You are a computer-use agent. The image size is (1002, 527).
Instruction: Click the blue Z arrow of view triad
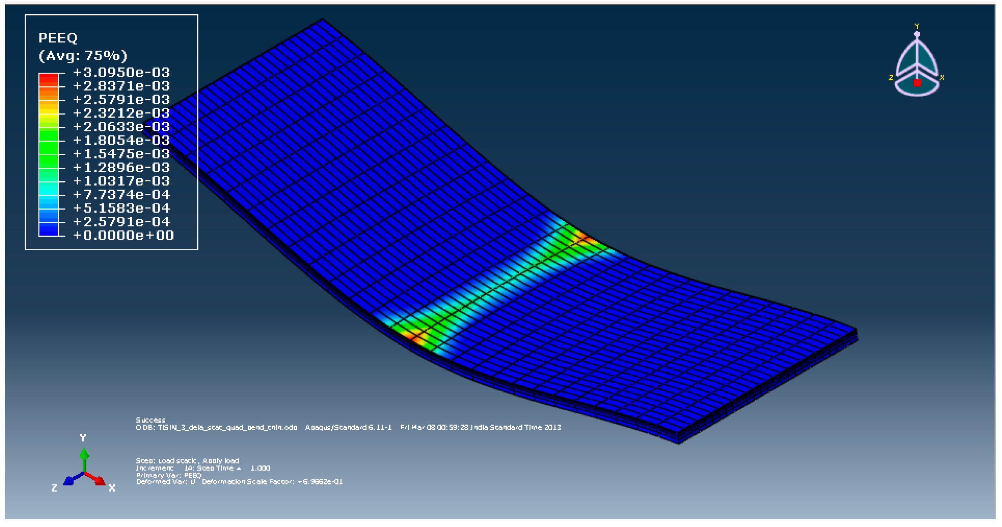[69, 481]
